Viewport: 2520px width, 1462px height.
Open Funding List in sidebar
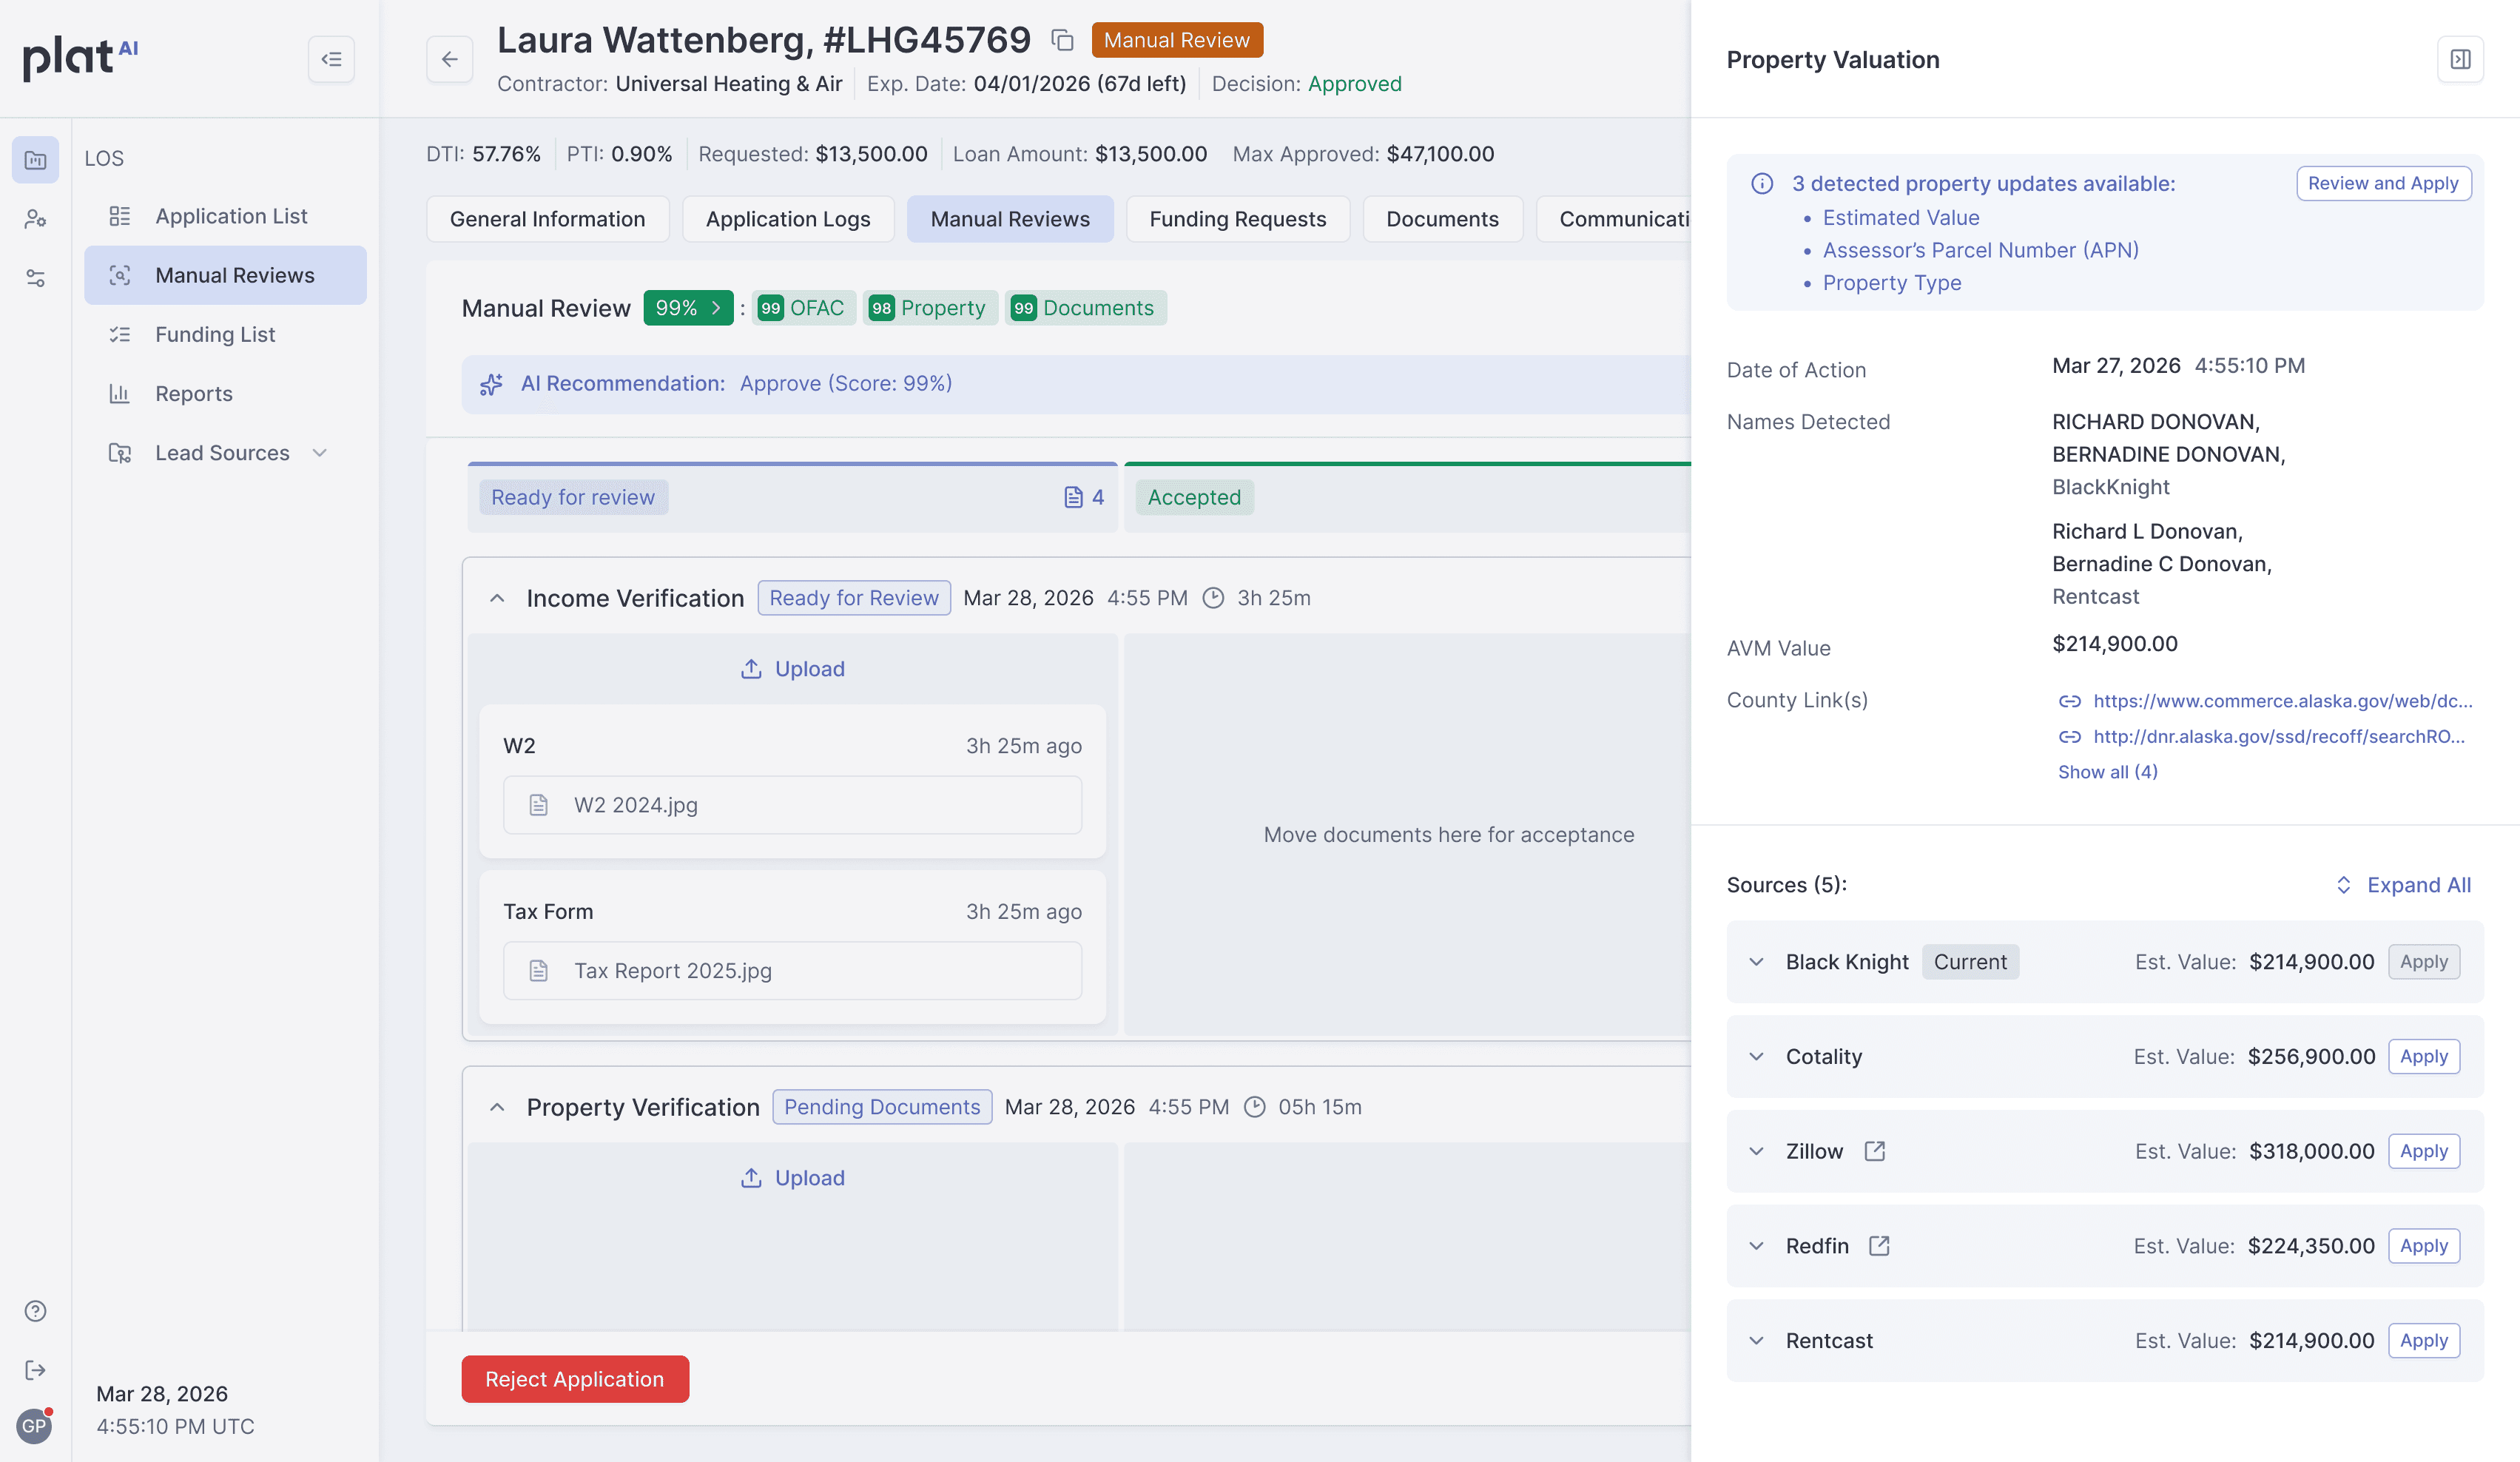(x=225, y=334)
